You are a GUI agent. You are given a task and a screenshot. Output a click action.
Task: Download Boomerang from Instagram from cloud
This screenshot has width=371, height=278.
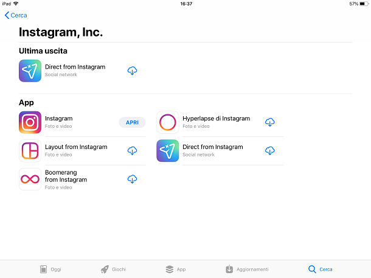(132, 179)
